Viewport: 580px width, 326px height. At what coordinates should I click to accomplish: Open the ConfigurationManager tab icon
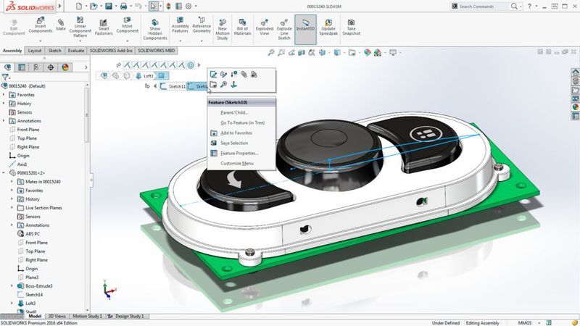(x=36, y=67)
